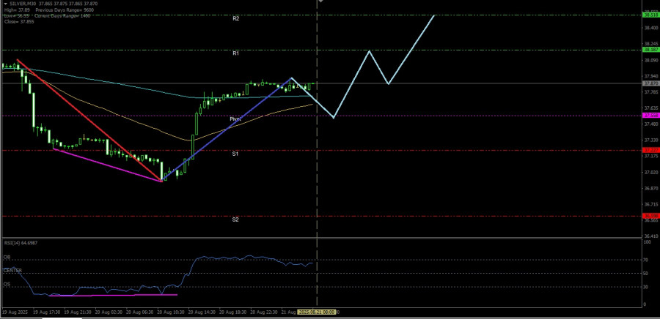This screenshot has height=319, width=660.
Task: Click the magenta 37.558 pivot price tag
Action: pos(650,116)
